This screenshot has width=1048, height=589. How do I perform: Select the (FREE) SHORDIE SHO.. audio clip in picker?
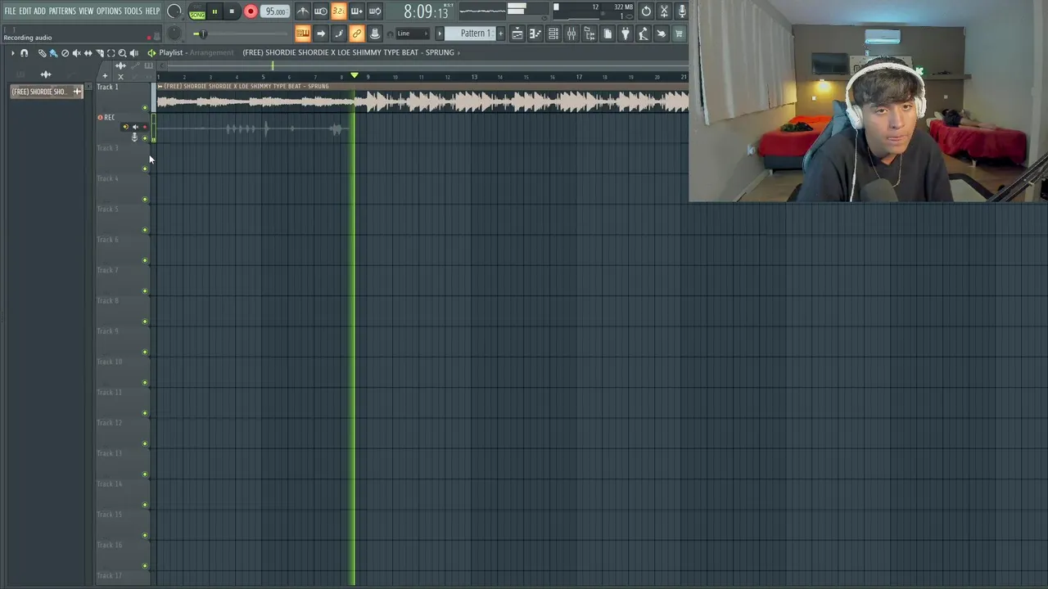point(47,92)
